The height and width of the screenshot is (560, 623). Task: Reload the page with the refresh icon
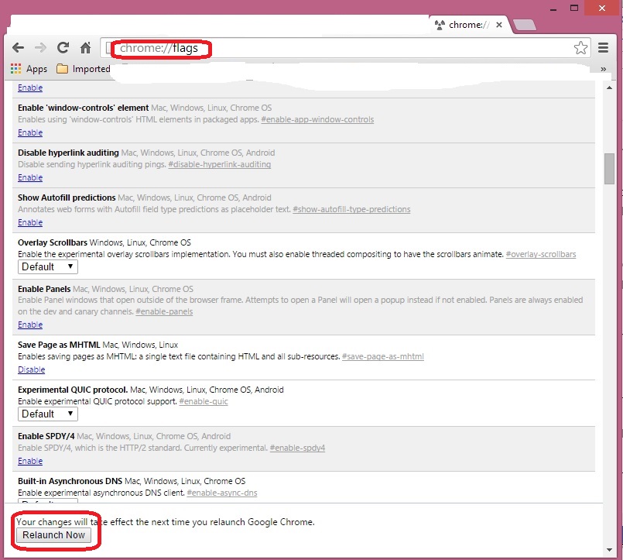63,48
